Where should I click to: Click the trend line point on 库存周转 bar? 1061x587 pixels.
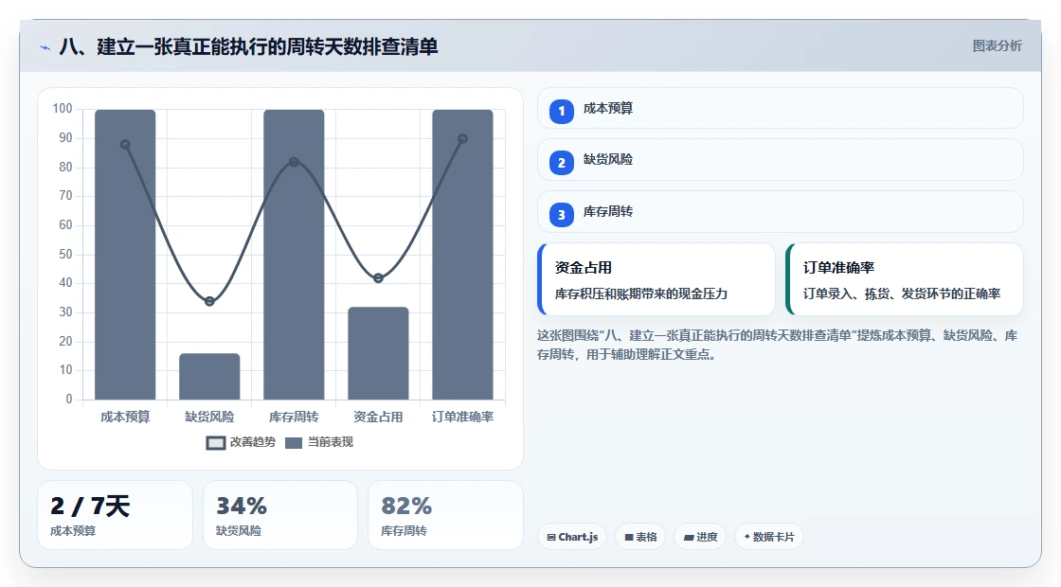click(294, 162)
